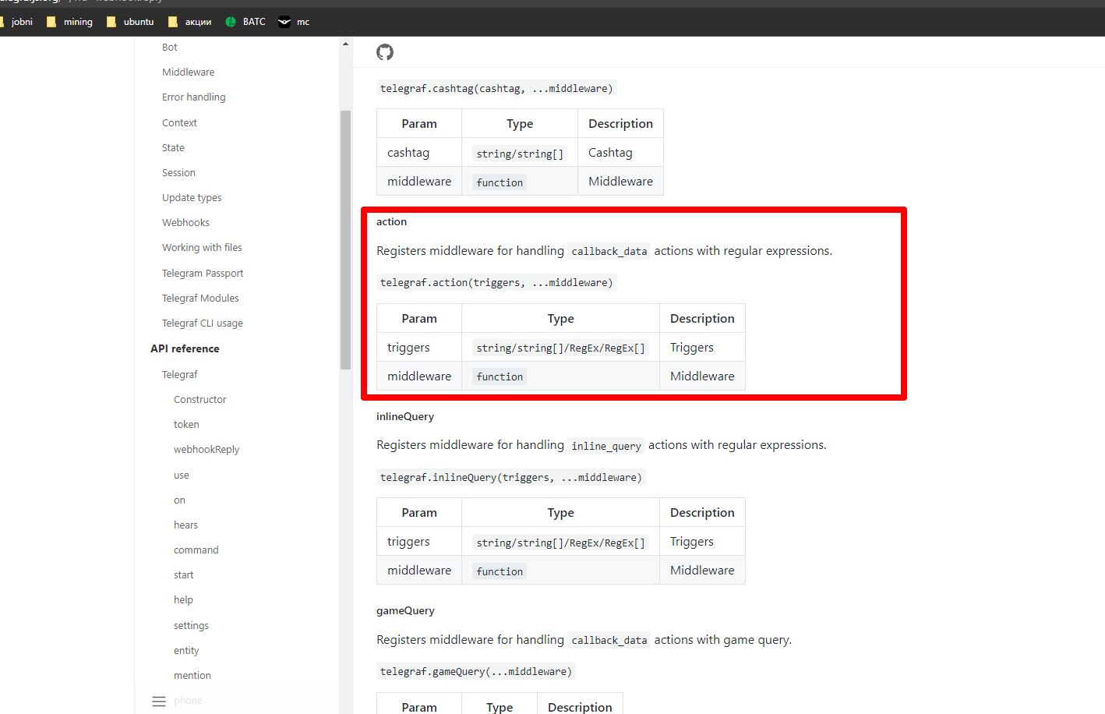The height and width of the screenshot is (714, 1105).
Task: Click string/string[] type cell in cashtag table
Action: point(520,154)
